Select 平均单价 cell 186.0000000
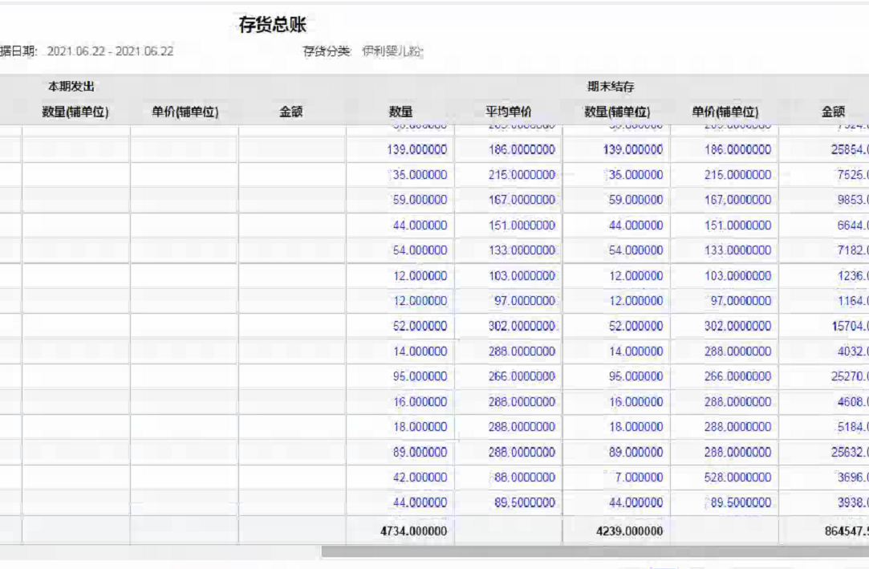The height and width of the screenshot is (569, 869). click(x=522, y=149)
